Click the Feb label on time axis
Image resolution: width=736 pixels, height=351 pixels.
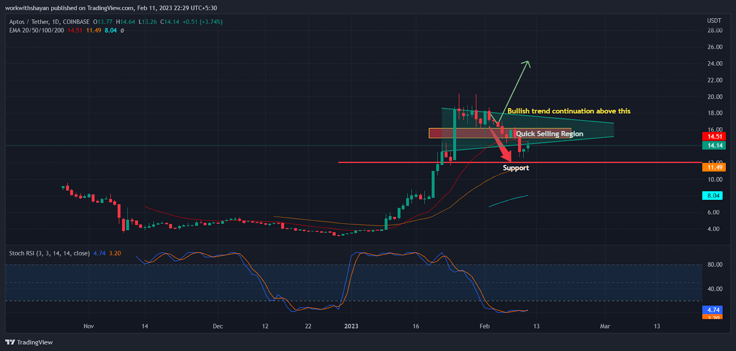click(484, 326)
